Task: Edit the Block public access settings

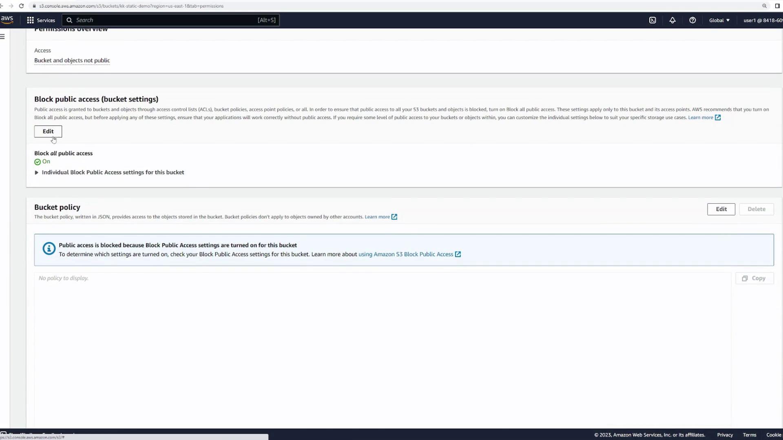Action: pos(48,132)
